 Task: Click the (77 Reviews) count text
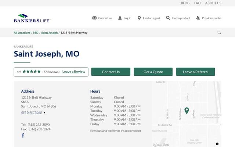(x=51, y=72)
